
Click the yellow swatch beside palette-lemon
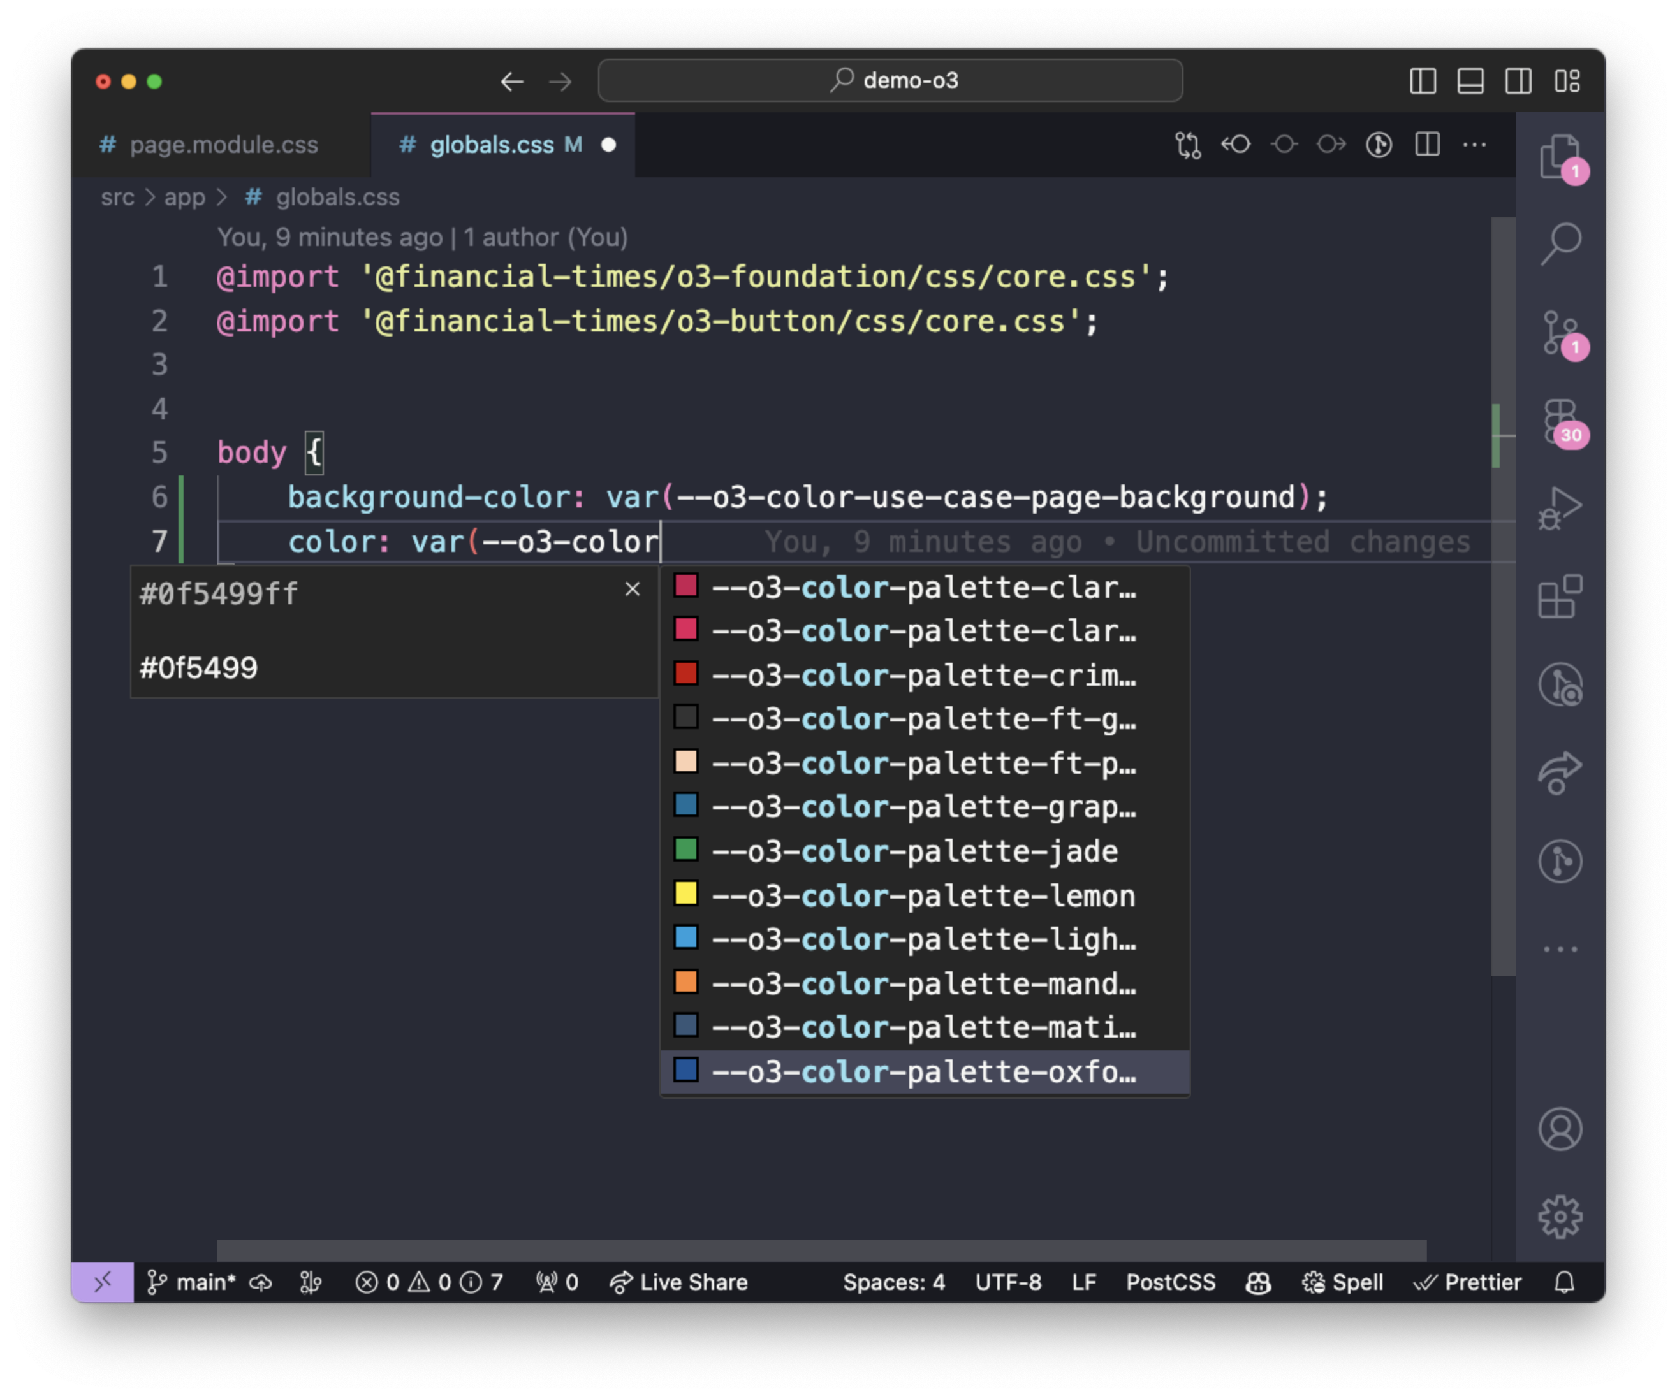[686, 894]
